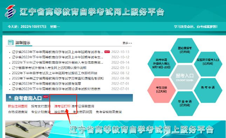Open the 更多>> link in 温馨提示
226x138 pixels.
point(127,43)
